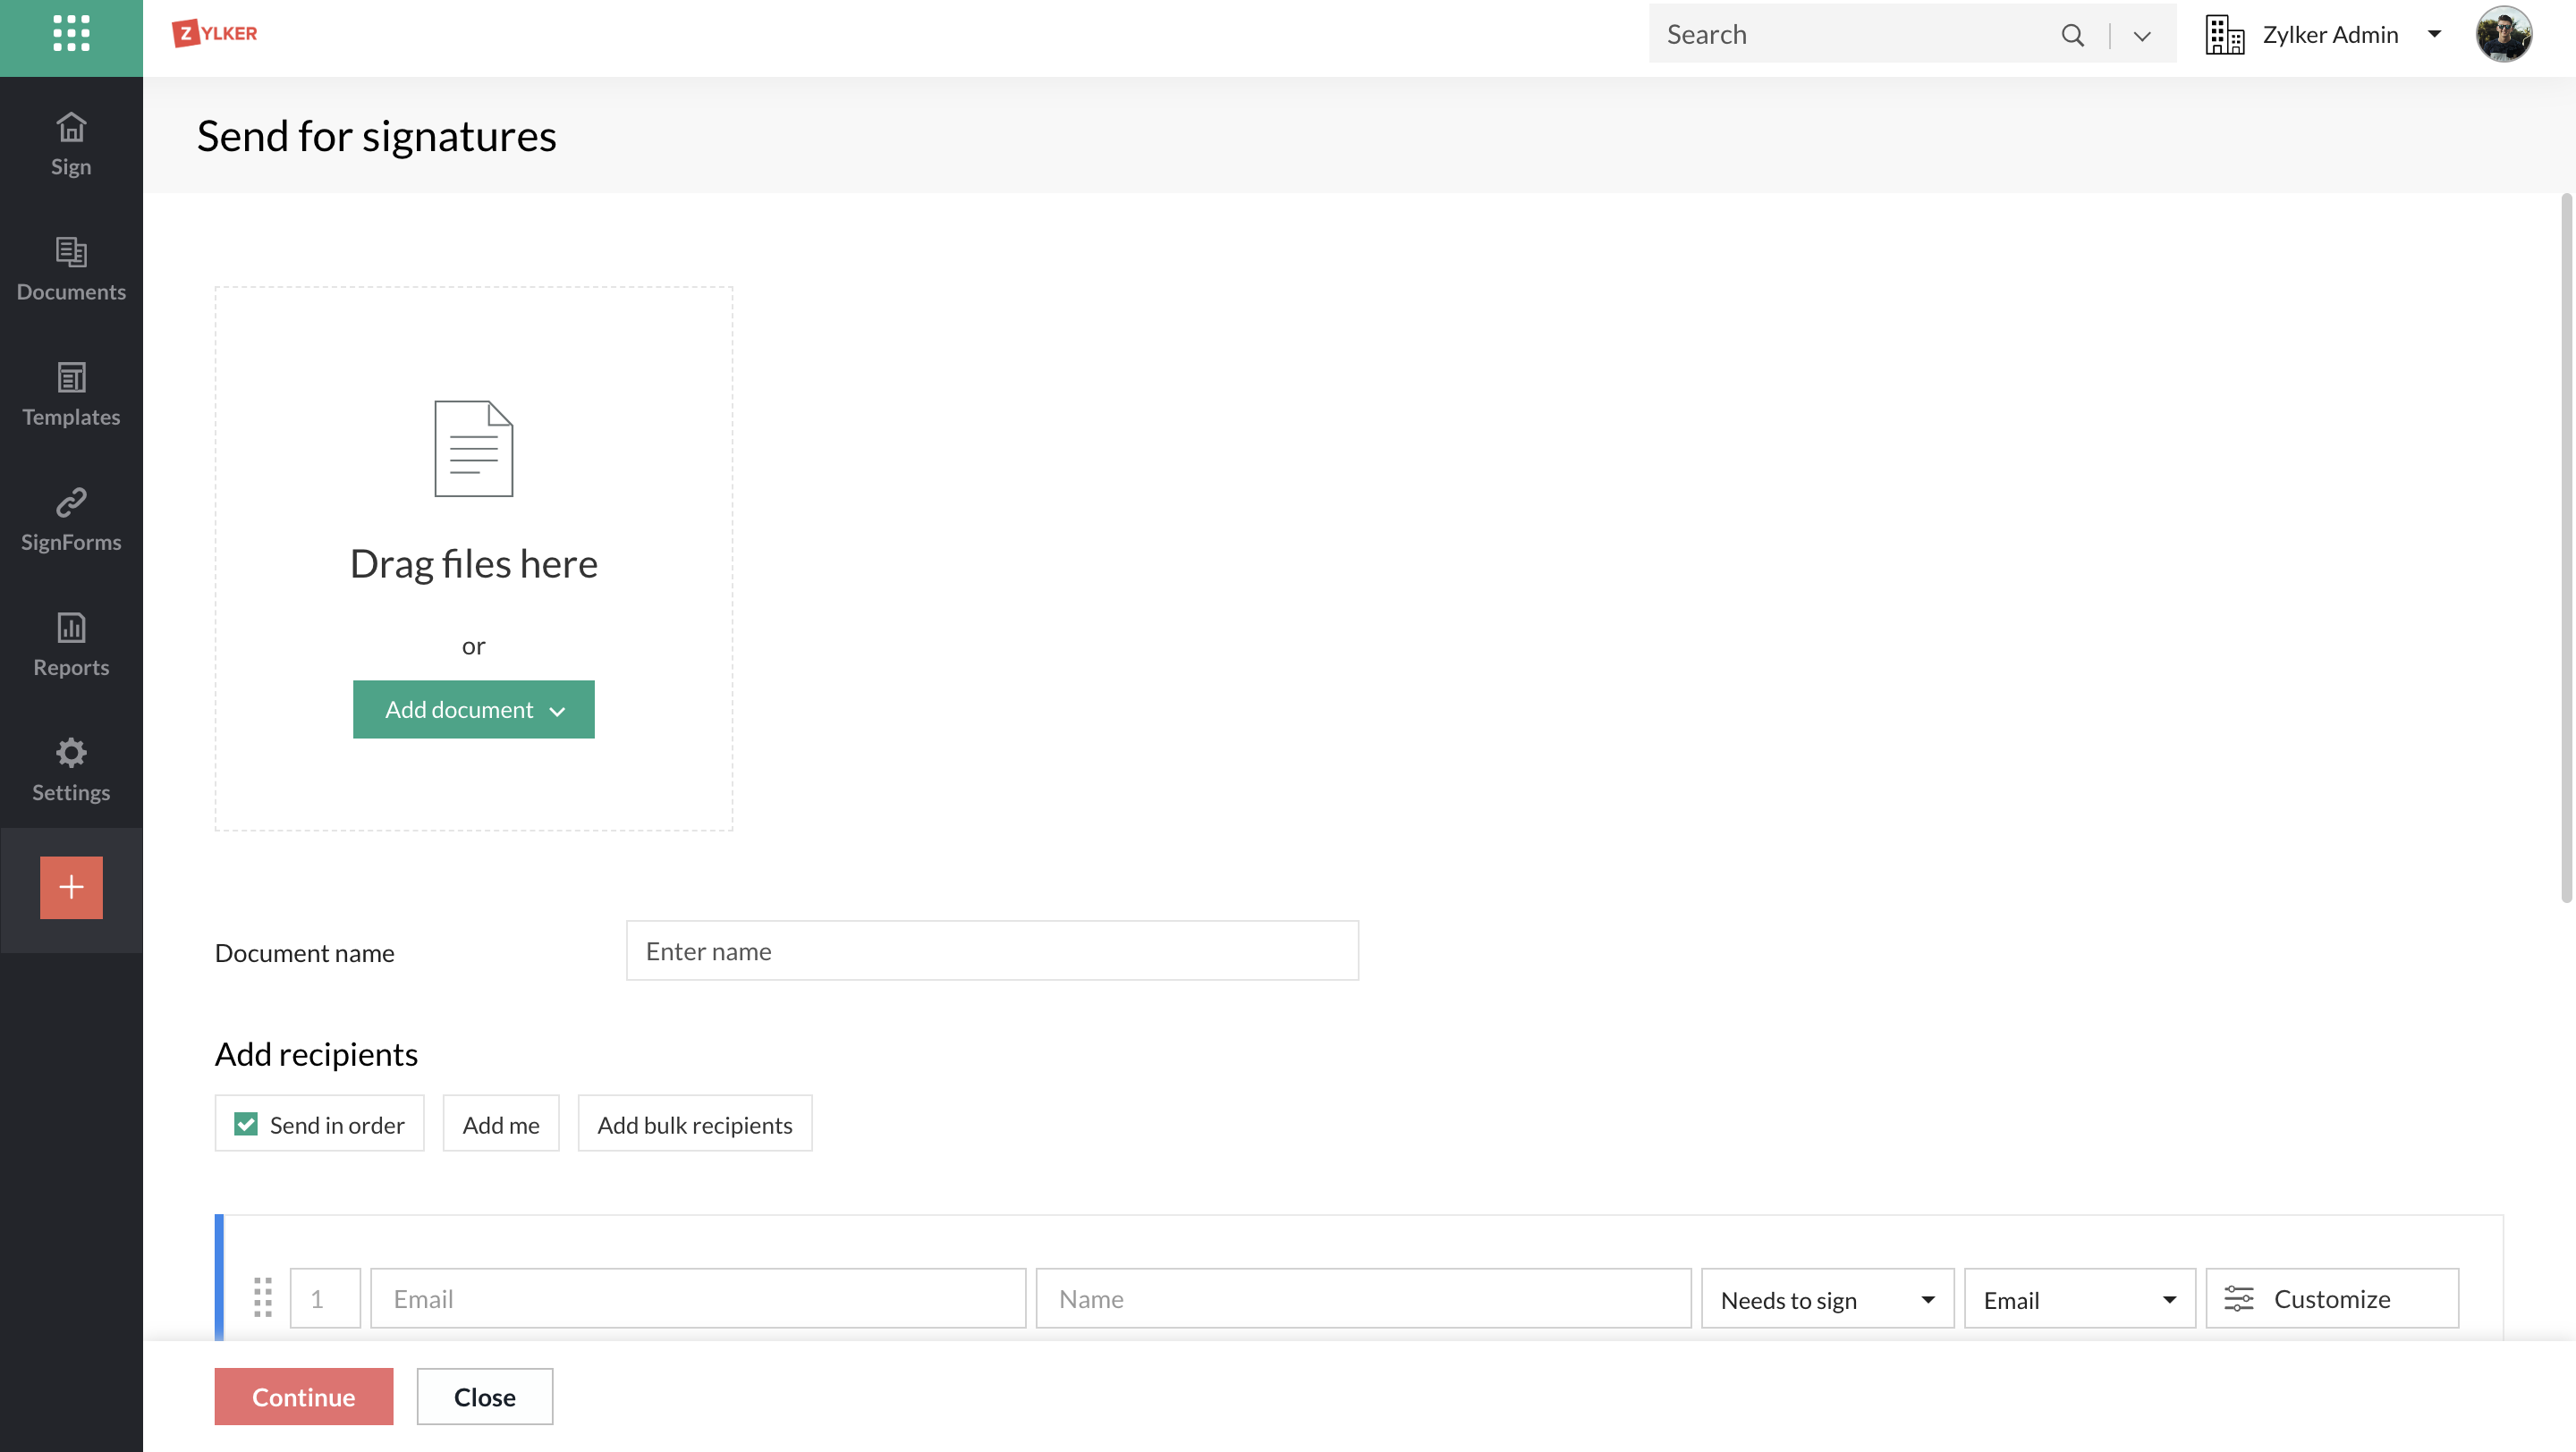Click the search magnifier icon
The height and width of the screenshot is (1452, 2576).
[2072, 35]
